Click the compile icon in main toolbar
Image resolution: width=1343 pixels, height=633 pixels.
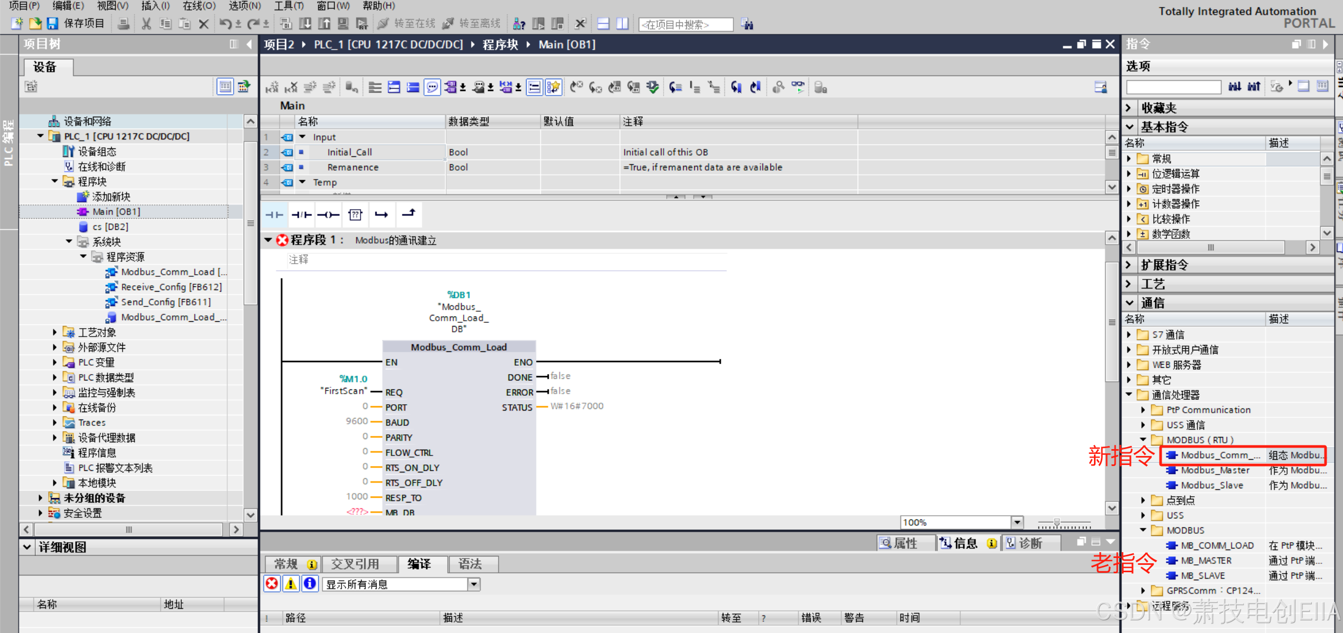coord(286,24)
